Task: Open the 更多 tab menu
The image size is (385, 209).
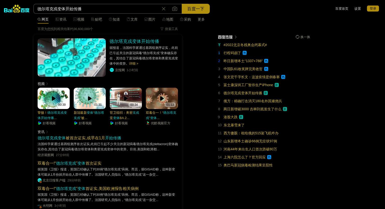Action: point(201,19)
